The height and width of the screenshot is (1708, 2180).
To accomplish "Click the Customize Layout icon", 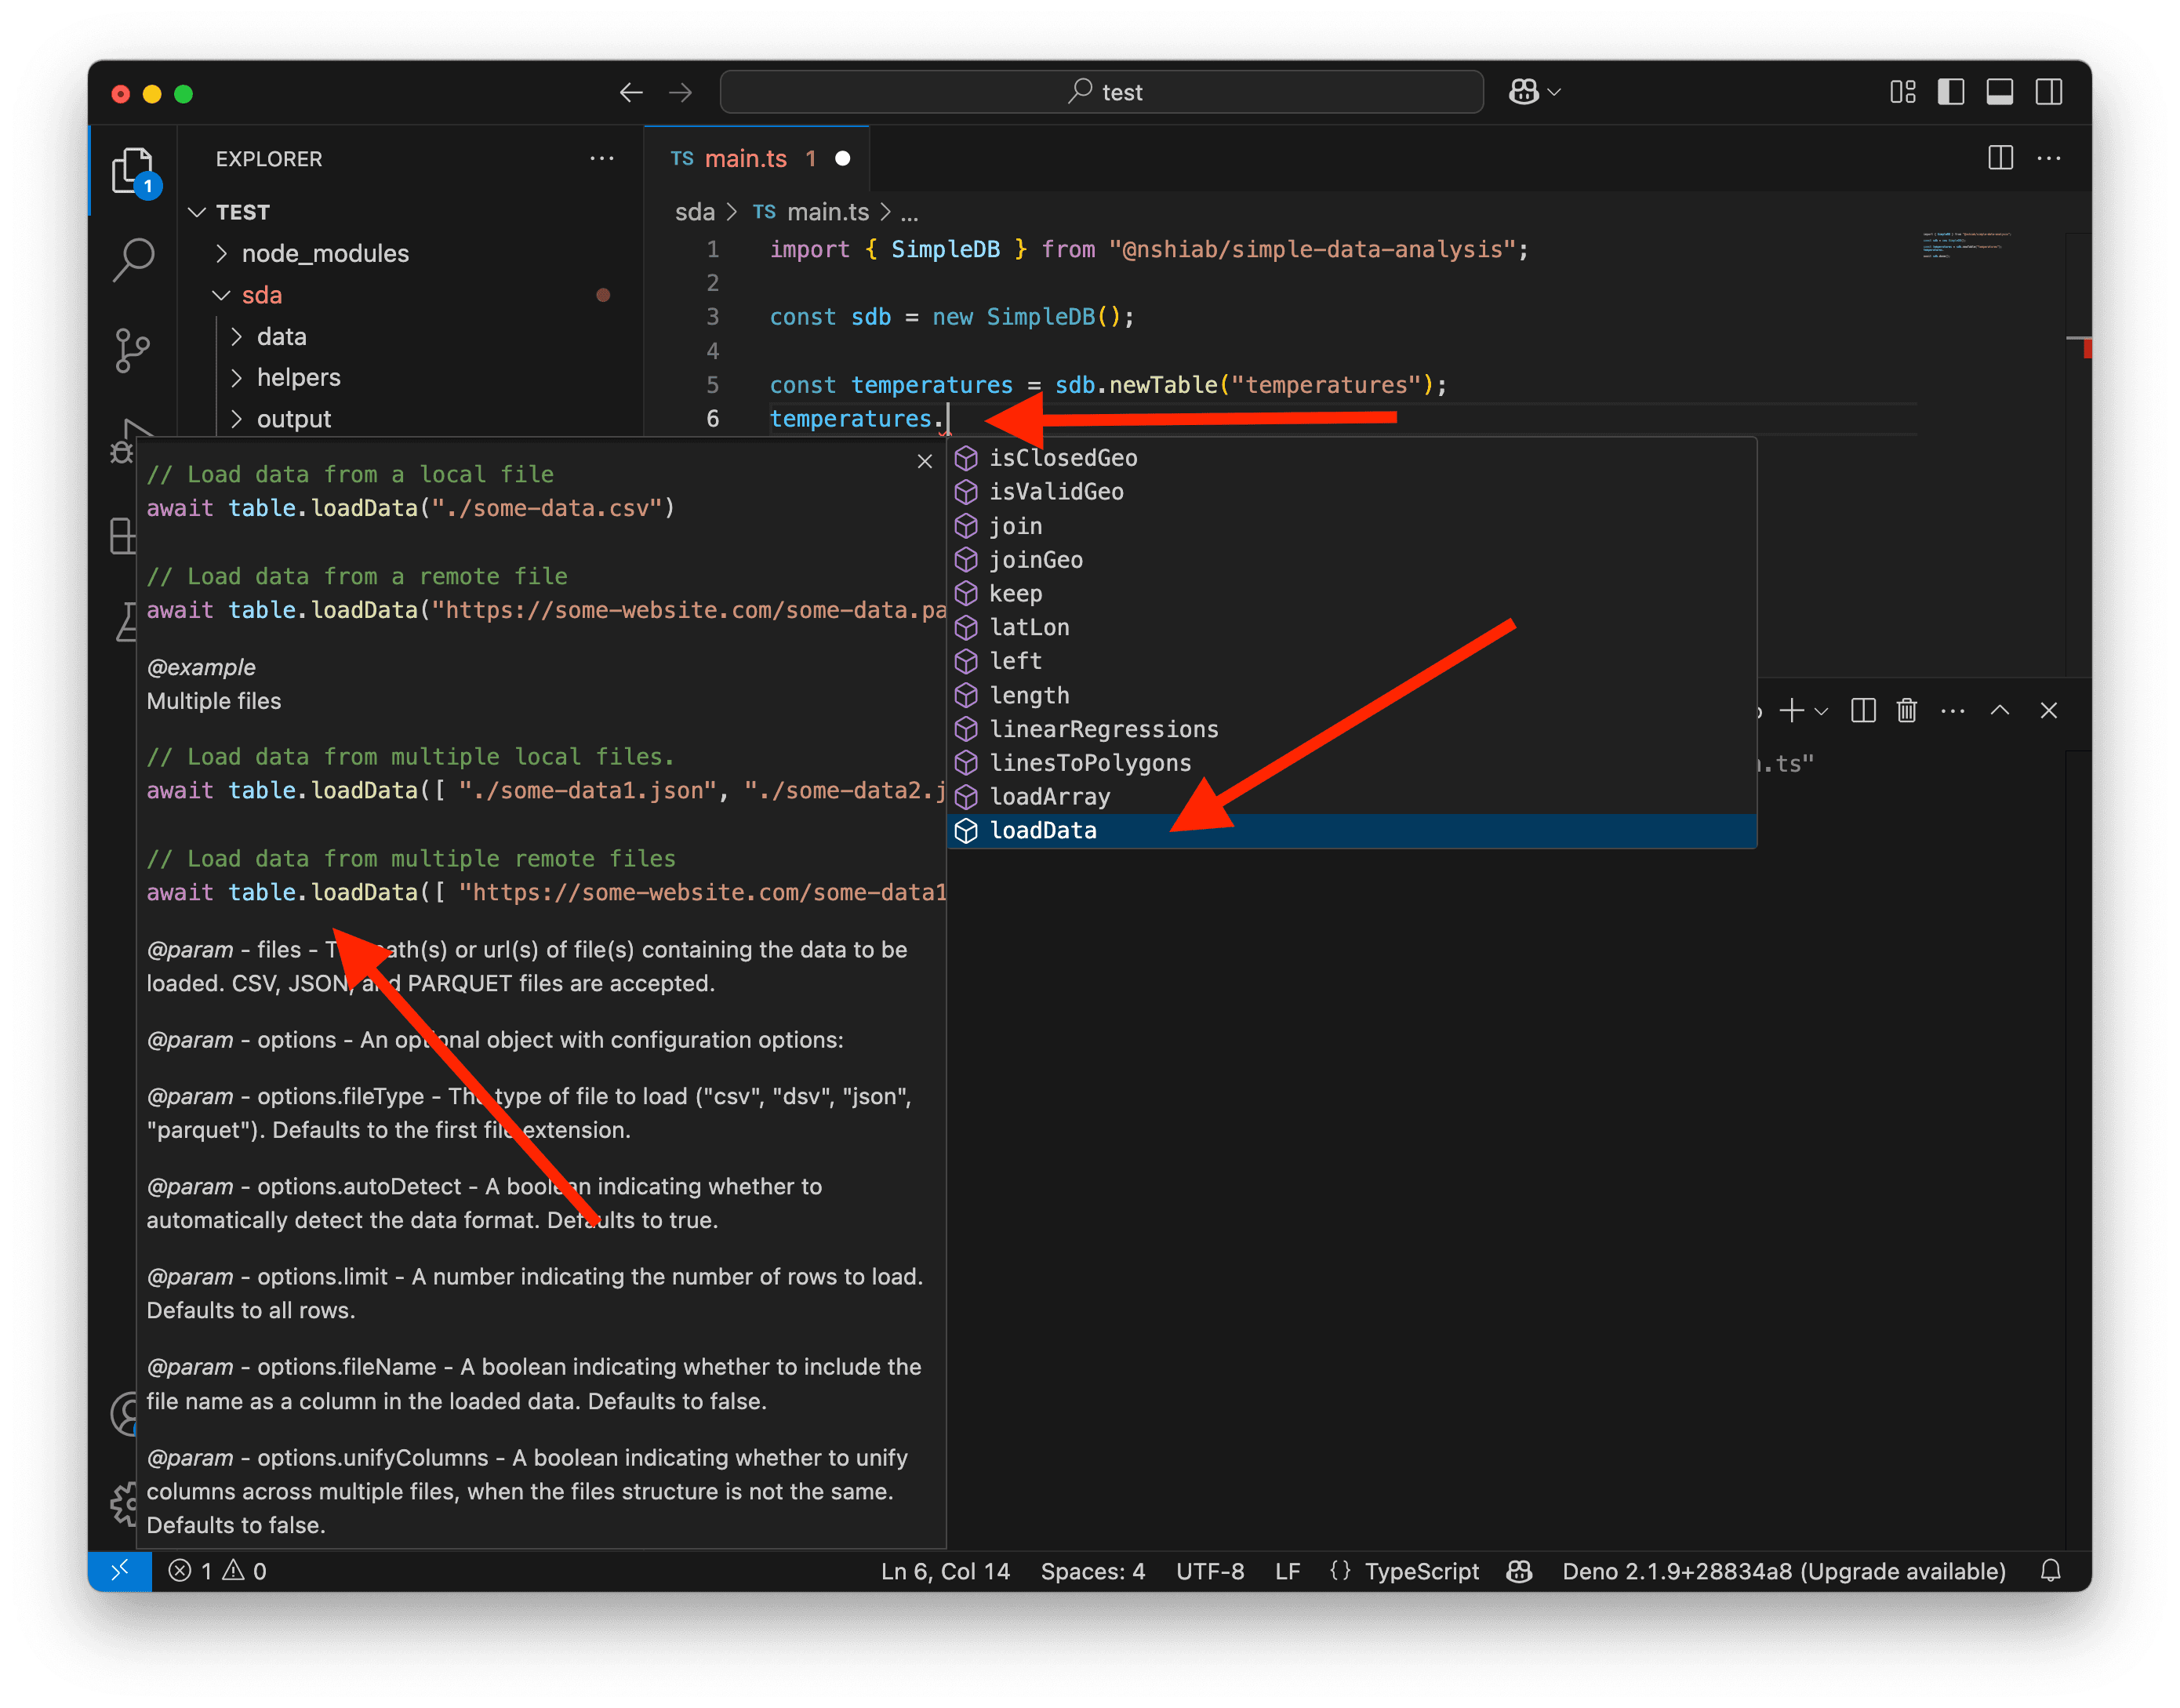I will click(1903, 92).
